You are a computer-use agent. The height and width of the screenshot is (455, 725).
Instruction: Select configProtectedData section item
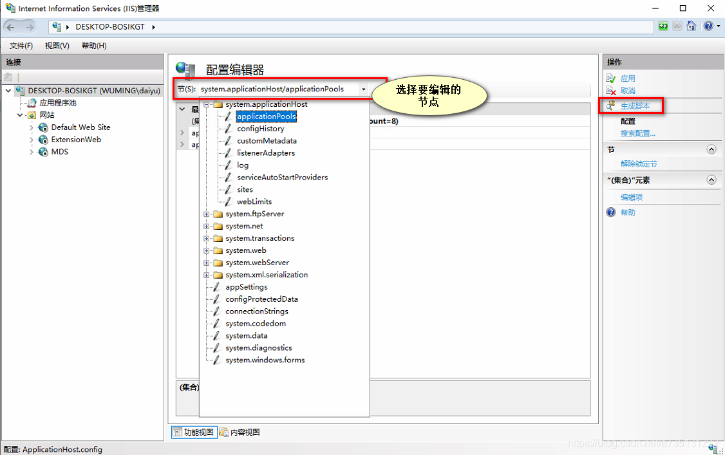[261, 299]
